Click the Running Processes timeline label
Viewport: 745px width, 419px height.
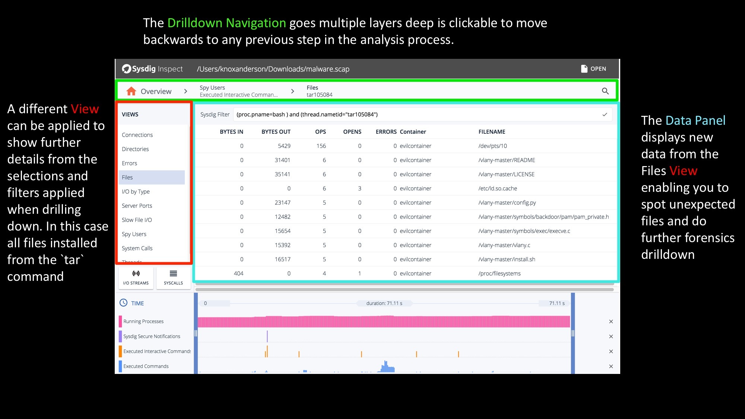point(143,321)
